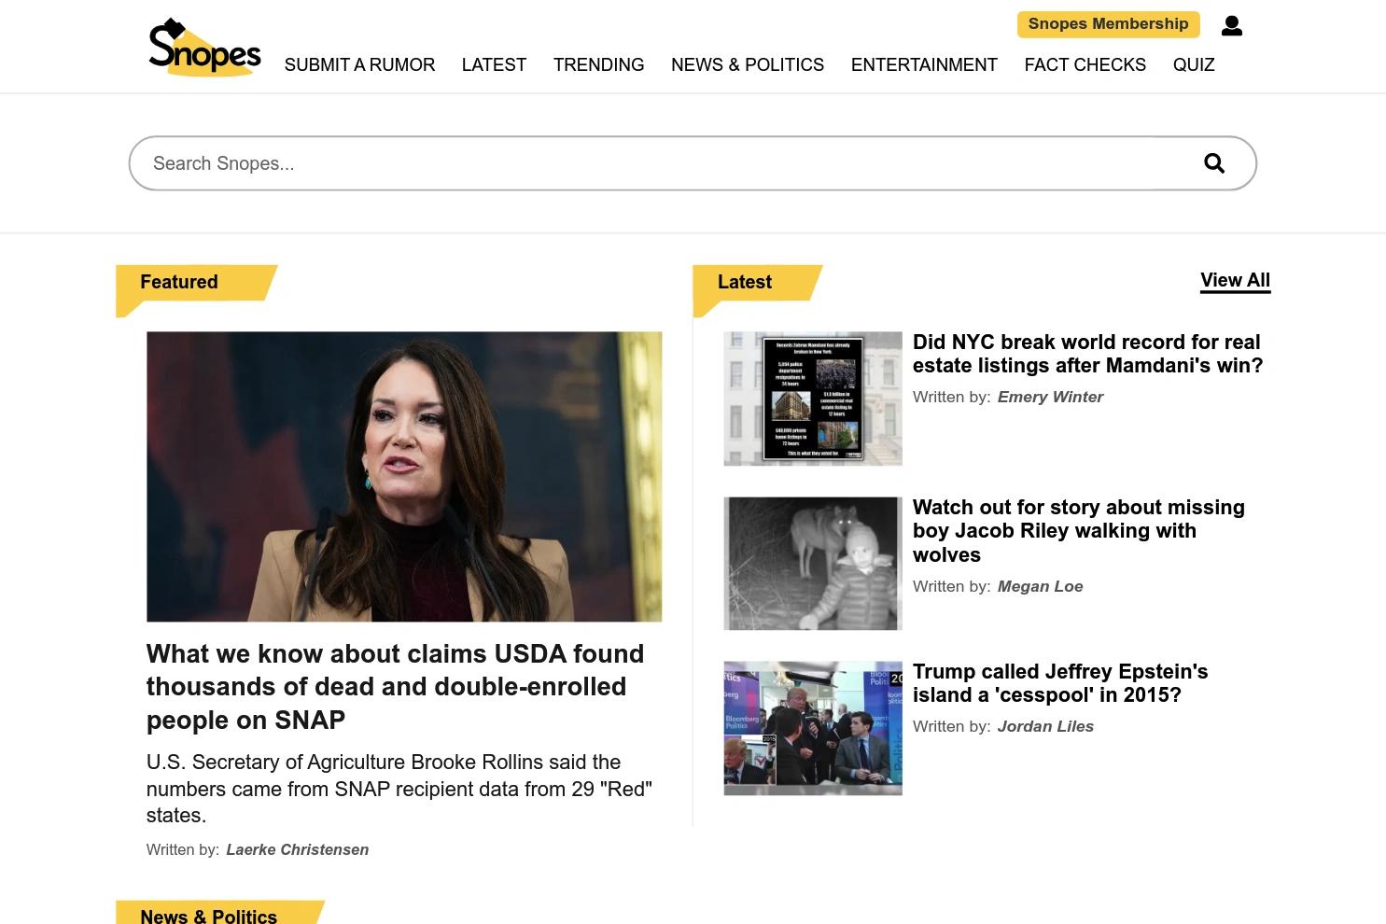Click the NYC real estate listings thumbnail
Image resolution: width=1386 pixels, height=924 pixels.
click(x=813, y=399)
